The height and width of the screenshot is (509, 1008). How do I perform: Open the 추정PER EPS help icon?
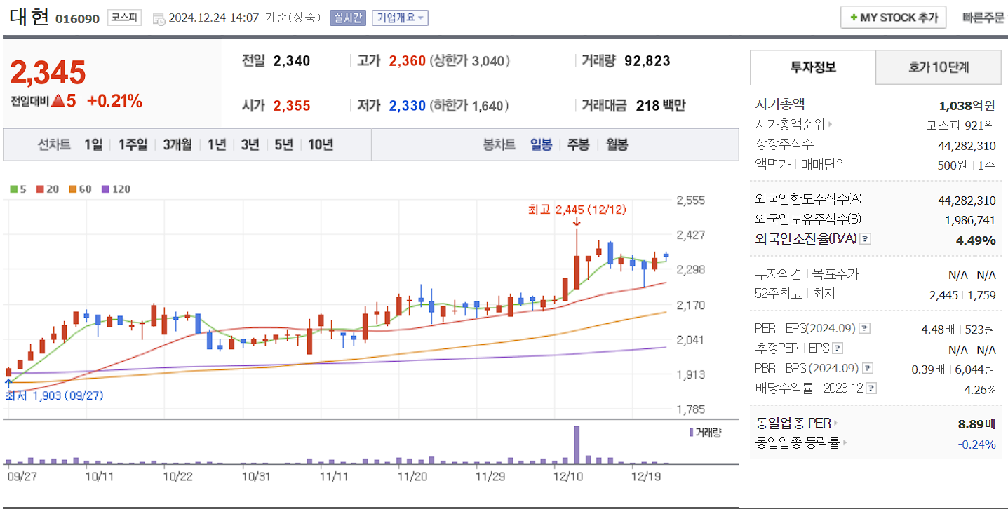pos(839,348)
